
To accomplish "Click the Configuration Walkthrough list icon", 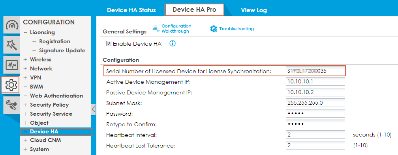I will click(x=156, y=29).
